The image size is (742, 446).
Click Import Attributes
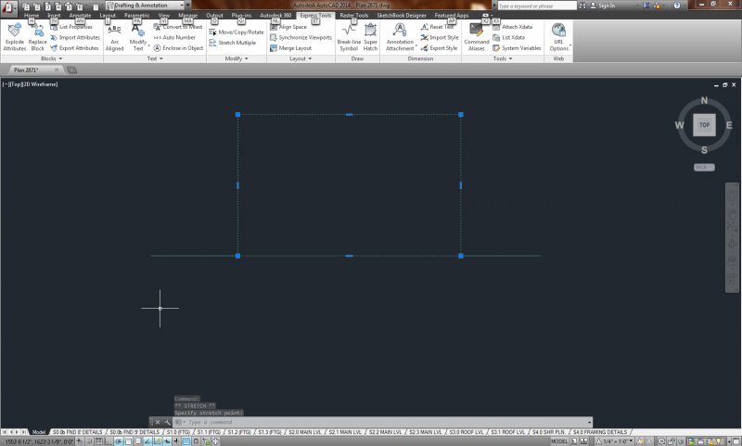pos(75,37)
